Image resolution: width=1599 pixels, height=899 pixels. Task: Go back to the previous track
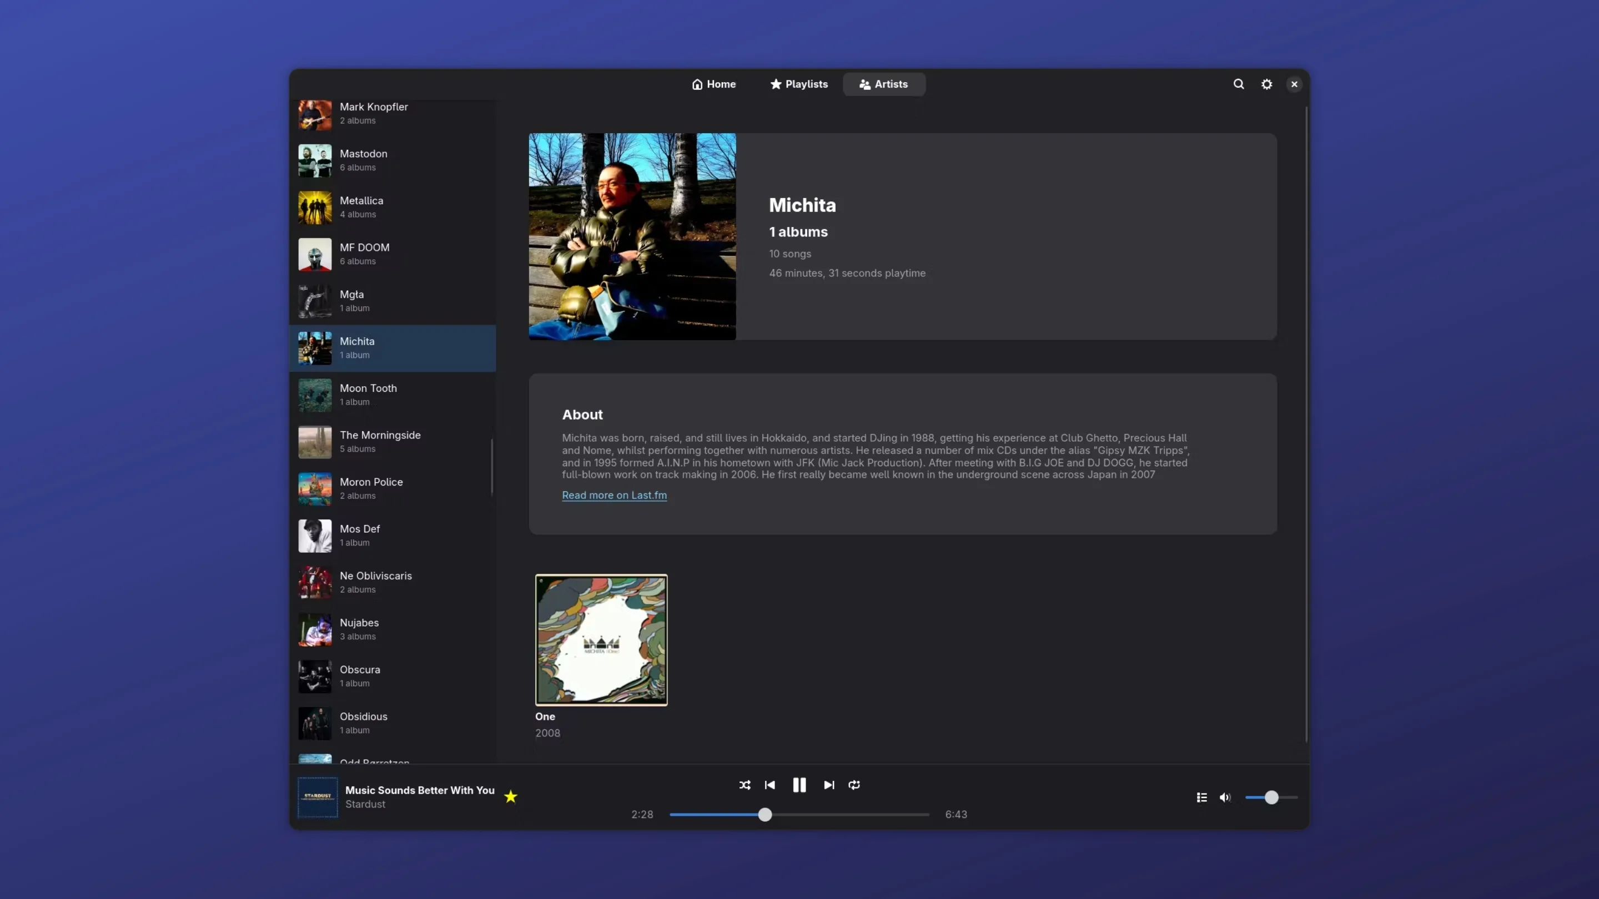770,785
